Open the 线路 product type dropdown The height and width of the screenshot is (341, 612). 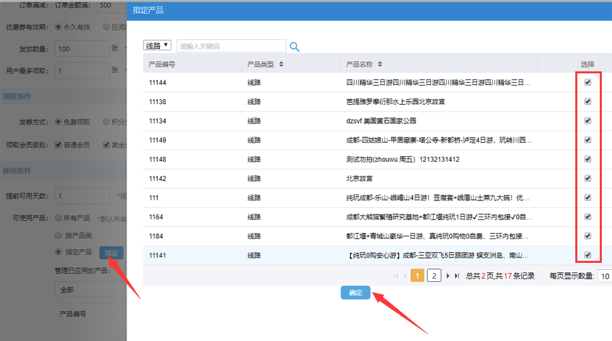pos(156,46)
